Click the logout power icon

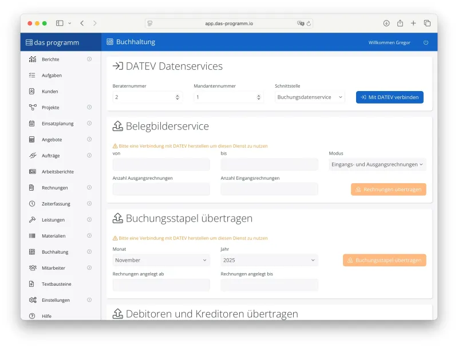425,42
